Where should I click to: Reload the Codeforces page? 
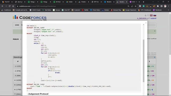tap(10, 6)
